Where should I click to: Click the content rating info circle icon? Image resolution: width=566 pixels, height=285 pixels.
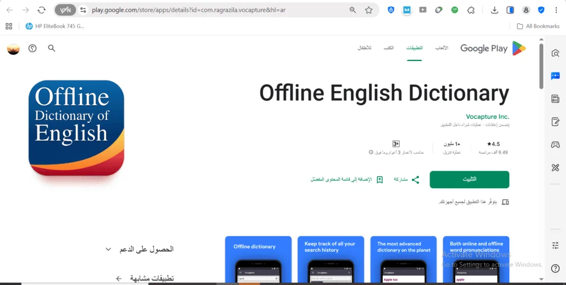coord(371,152)
